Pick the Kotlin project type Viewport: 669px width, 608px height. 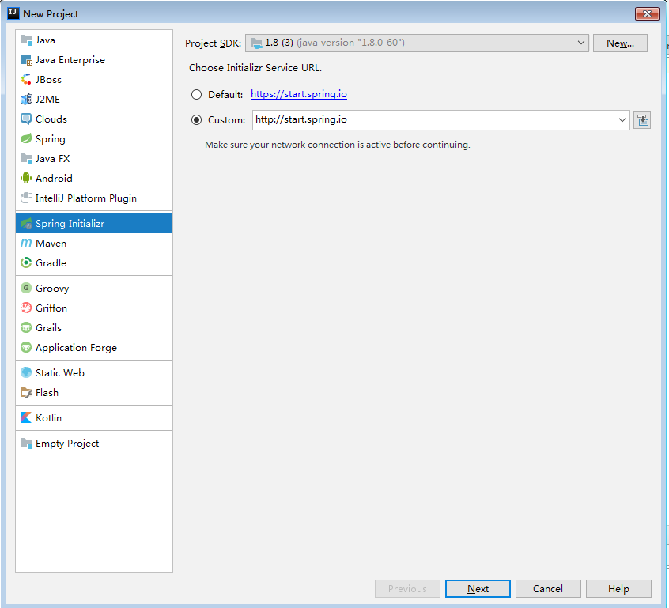point(94,417)
